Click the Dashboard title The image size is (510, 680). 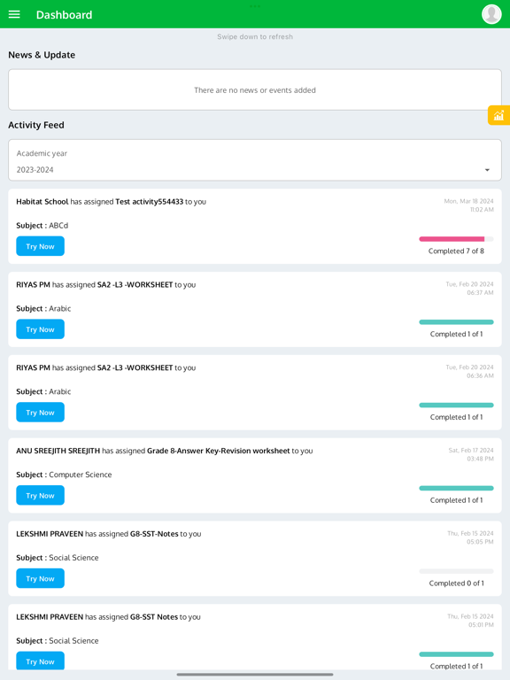(64, 15)
